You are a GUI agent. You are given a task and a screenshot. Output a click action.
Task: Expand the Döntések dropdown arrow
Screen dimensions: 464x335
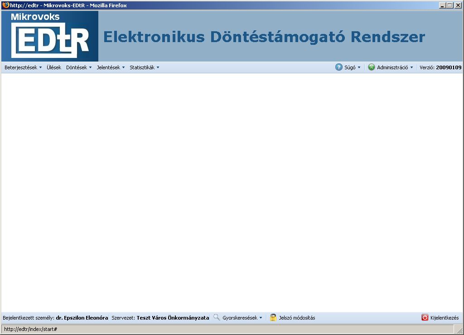coord(90,67)
